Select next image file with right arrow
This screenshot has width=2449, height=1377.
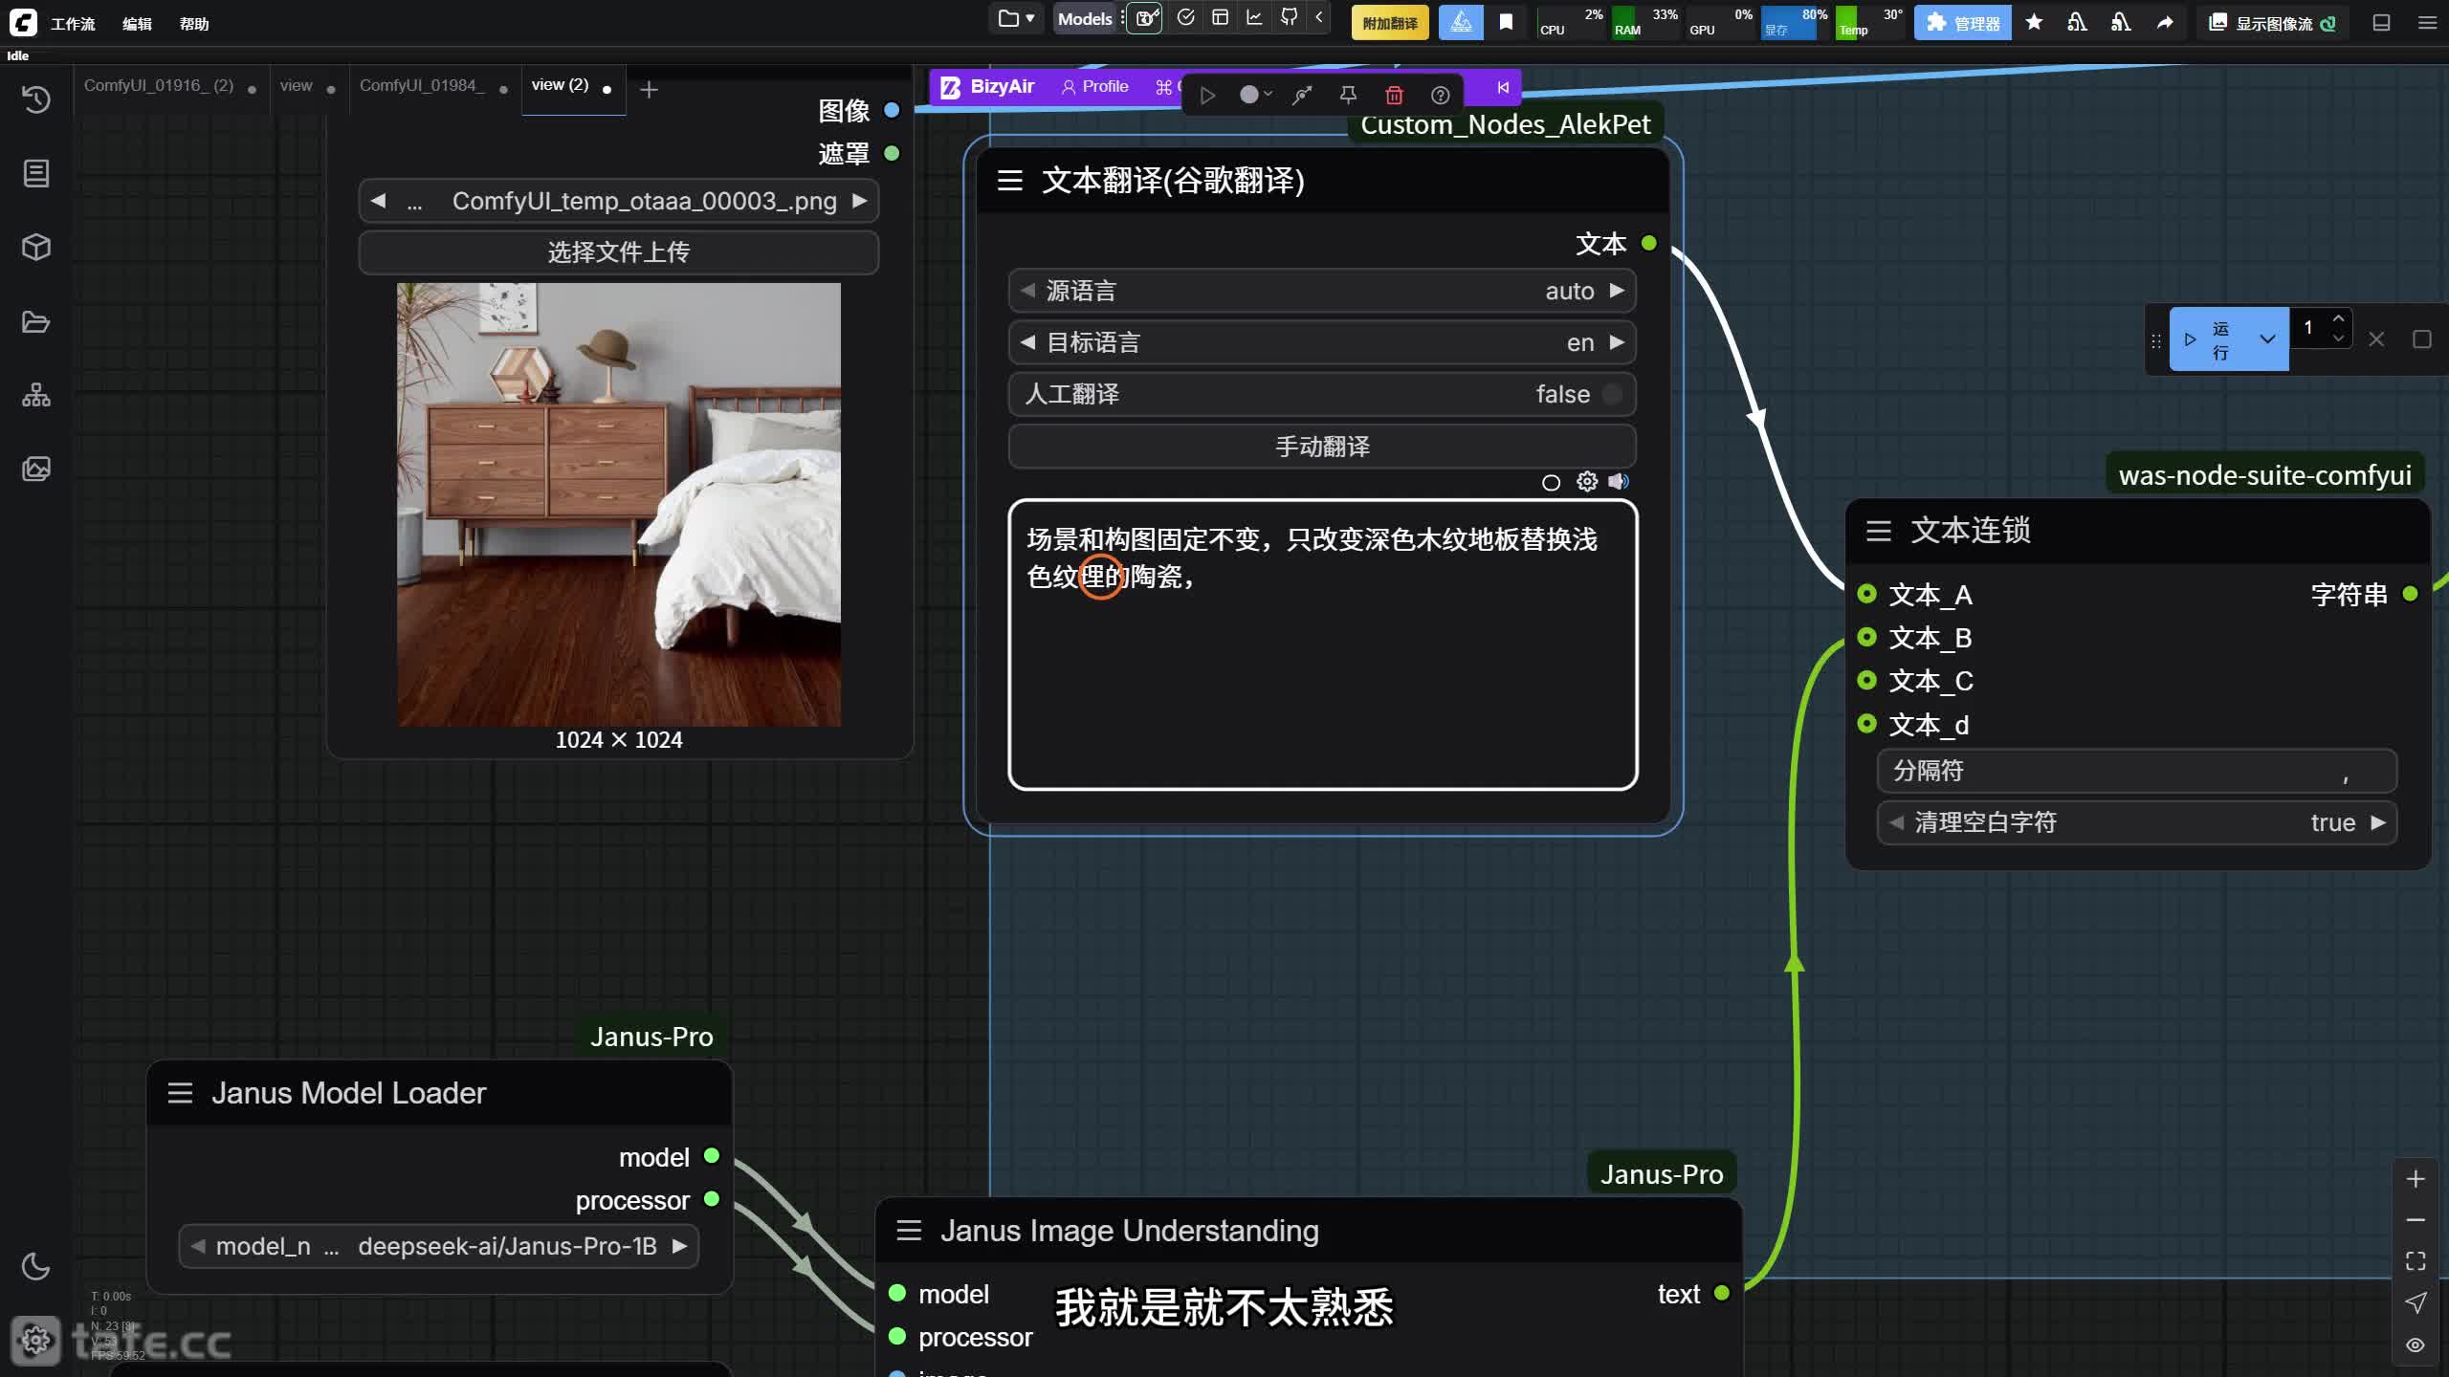(x=859, y=201)
